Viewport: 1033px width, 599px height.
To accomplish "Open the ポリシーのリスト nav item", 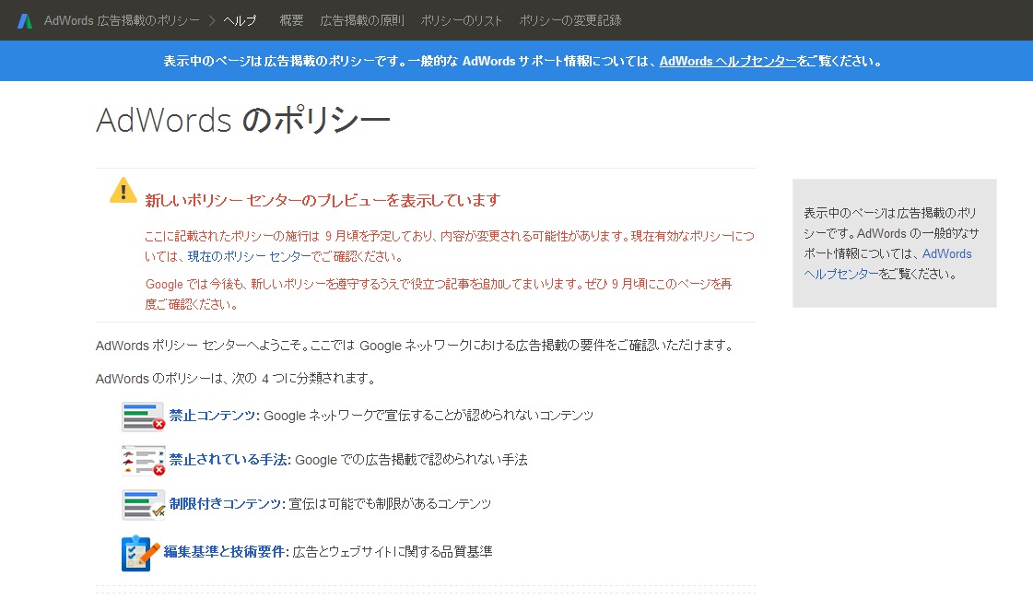I will 461,21.
